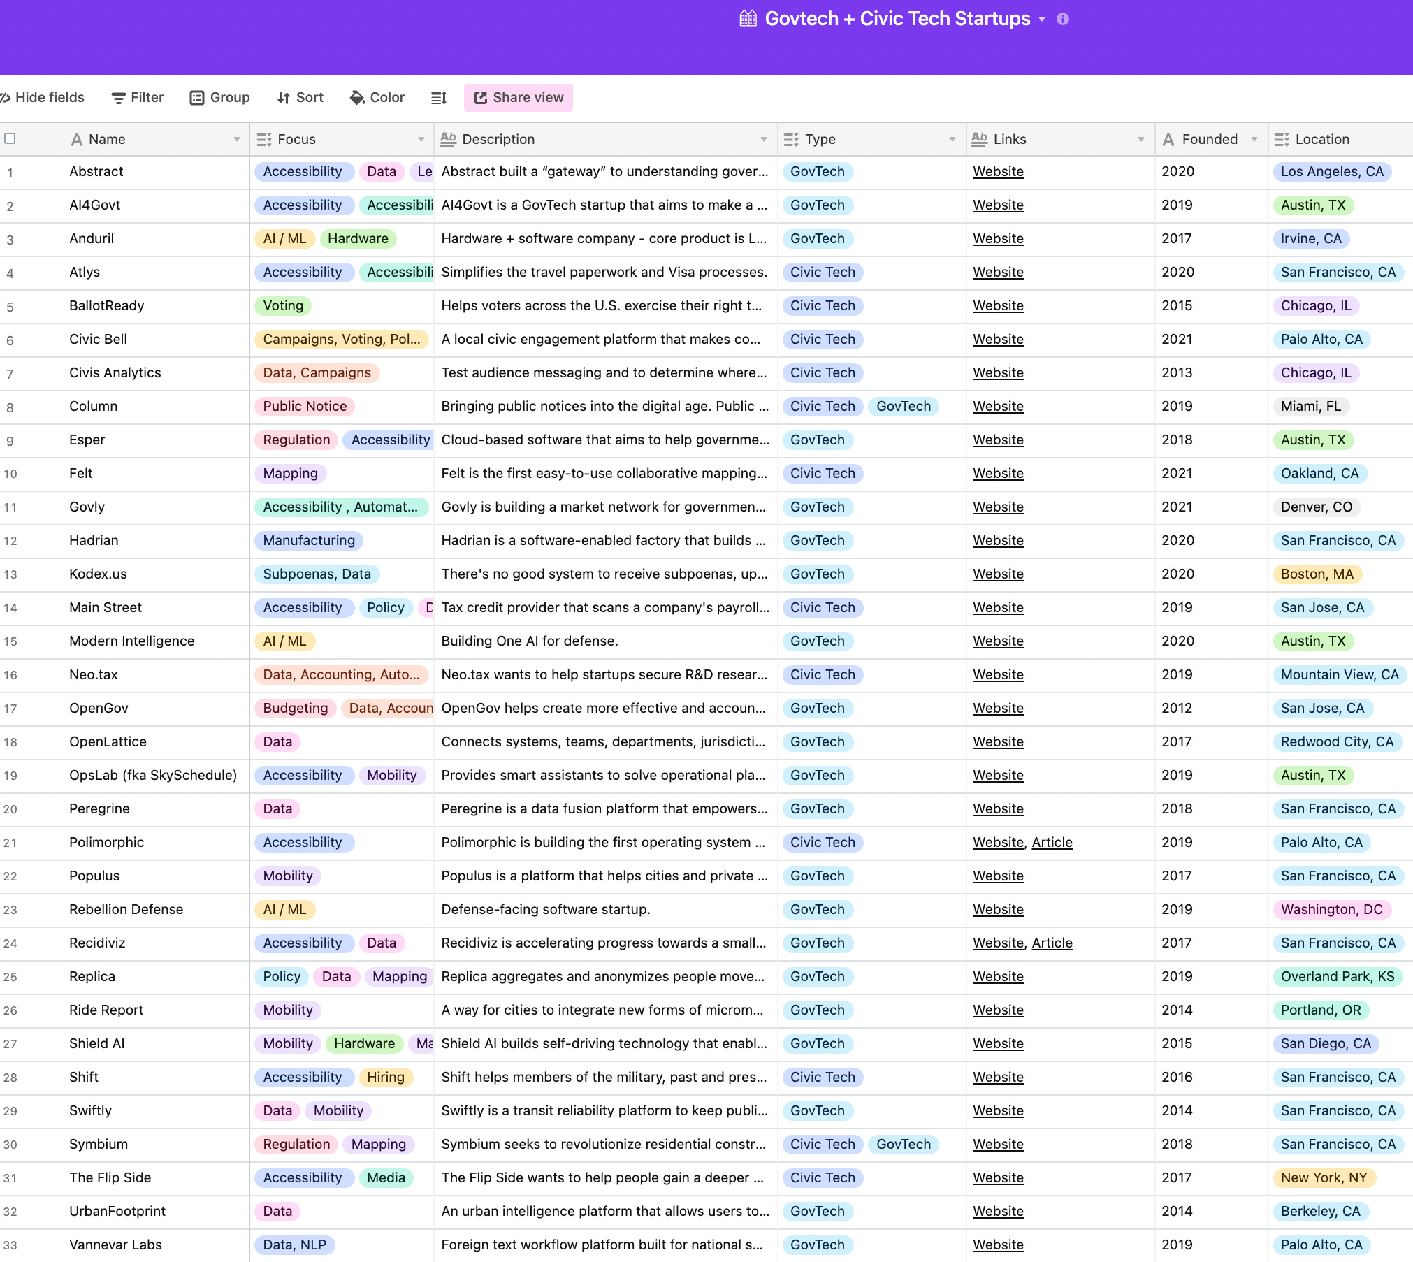Expand the Description column menu arrow

(x=763, y=140)
